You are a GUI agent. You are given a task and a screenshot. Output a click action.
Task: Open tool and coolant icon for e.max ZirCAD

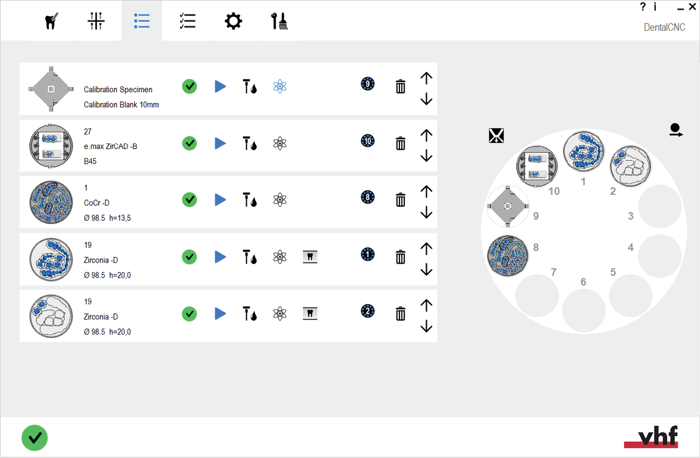tap(250, 143)
